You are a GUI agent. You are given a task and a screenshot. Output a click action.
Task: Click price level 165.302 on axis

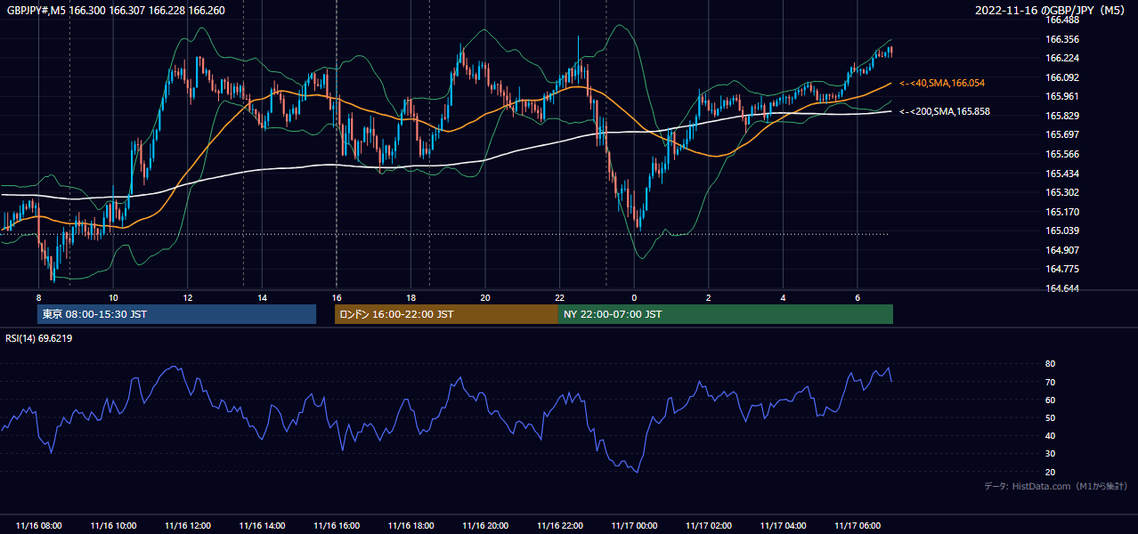tap(1061, 193)
